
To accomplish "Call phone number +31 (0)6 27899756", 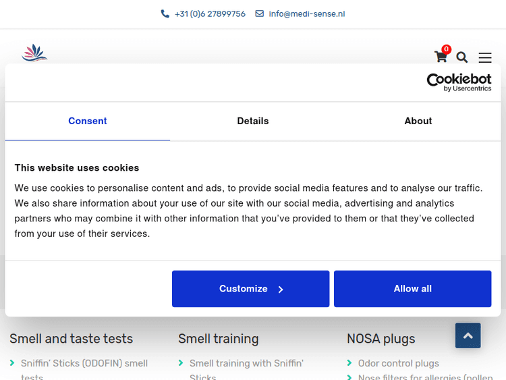I will 210,13.
